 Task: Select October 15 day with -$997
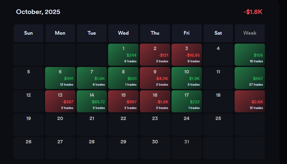[123, 101]
